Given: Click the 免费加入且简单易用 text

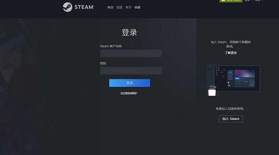Looking at the screenshot, I should click(x=230, y=109).
